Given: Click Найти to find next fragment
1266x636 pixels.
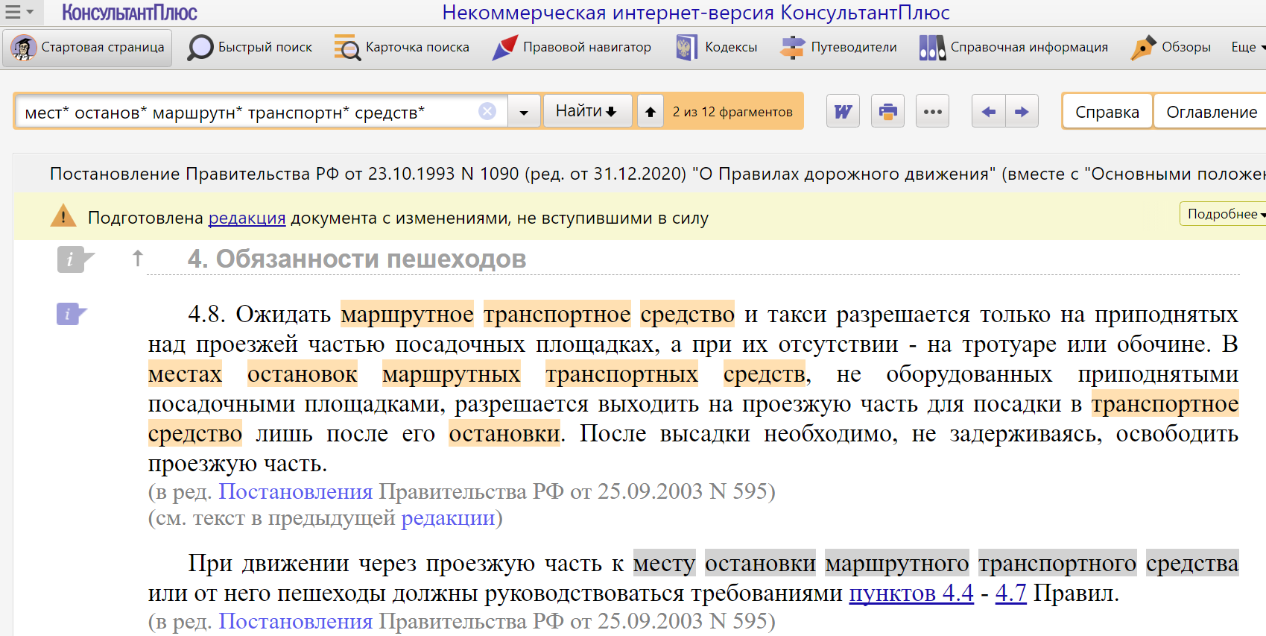Looking at the screenshot, I should click(x=587, y=111).
